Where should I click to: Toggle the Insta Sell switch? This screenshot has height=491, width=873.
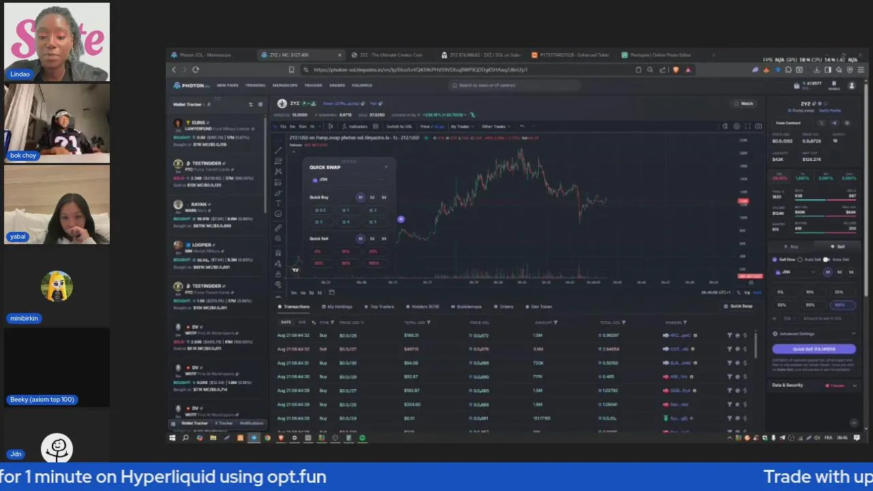pos(827,259)
